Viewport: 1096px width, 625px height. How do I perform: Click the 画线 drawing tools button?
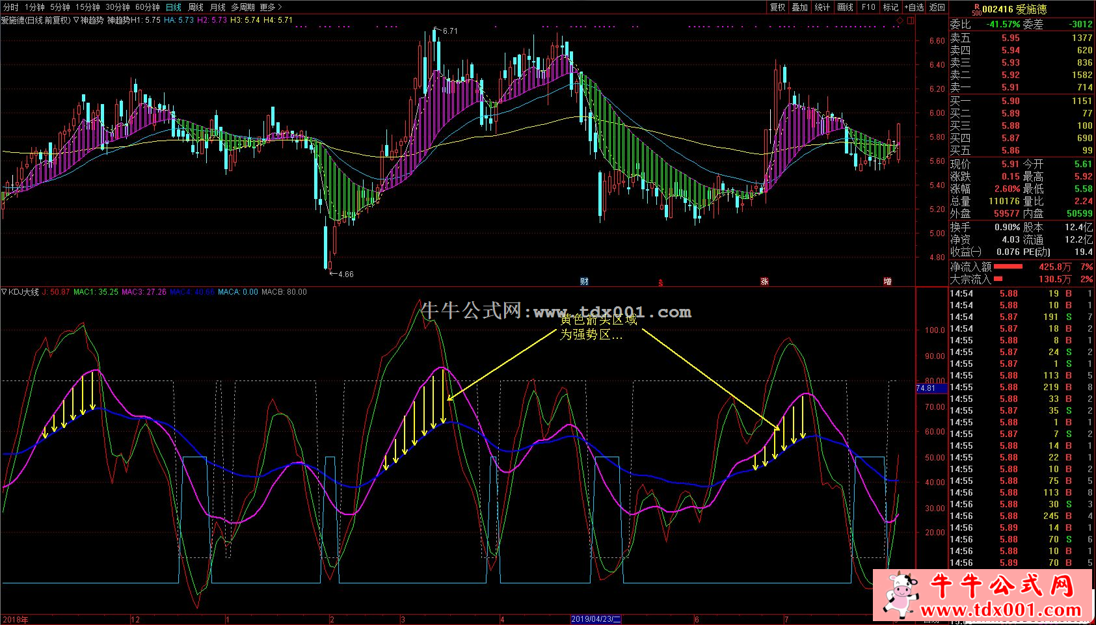(846, 7)
